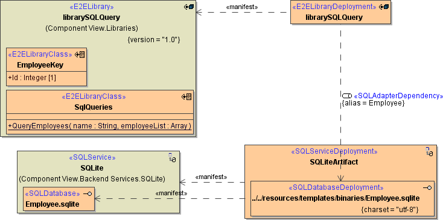Click the lollipop icon on SQLDatabaseDeployment box

pos(427,187)
